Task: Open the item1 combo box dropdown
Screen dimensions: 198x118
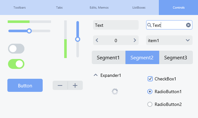Action: coord(169,40)
